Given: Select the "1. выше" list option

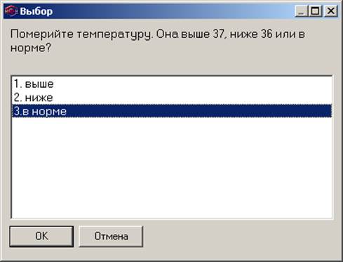Looking at the screenshot, I should (x=172, y=84).
